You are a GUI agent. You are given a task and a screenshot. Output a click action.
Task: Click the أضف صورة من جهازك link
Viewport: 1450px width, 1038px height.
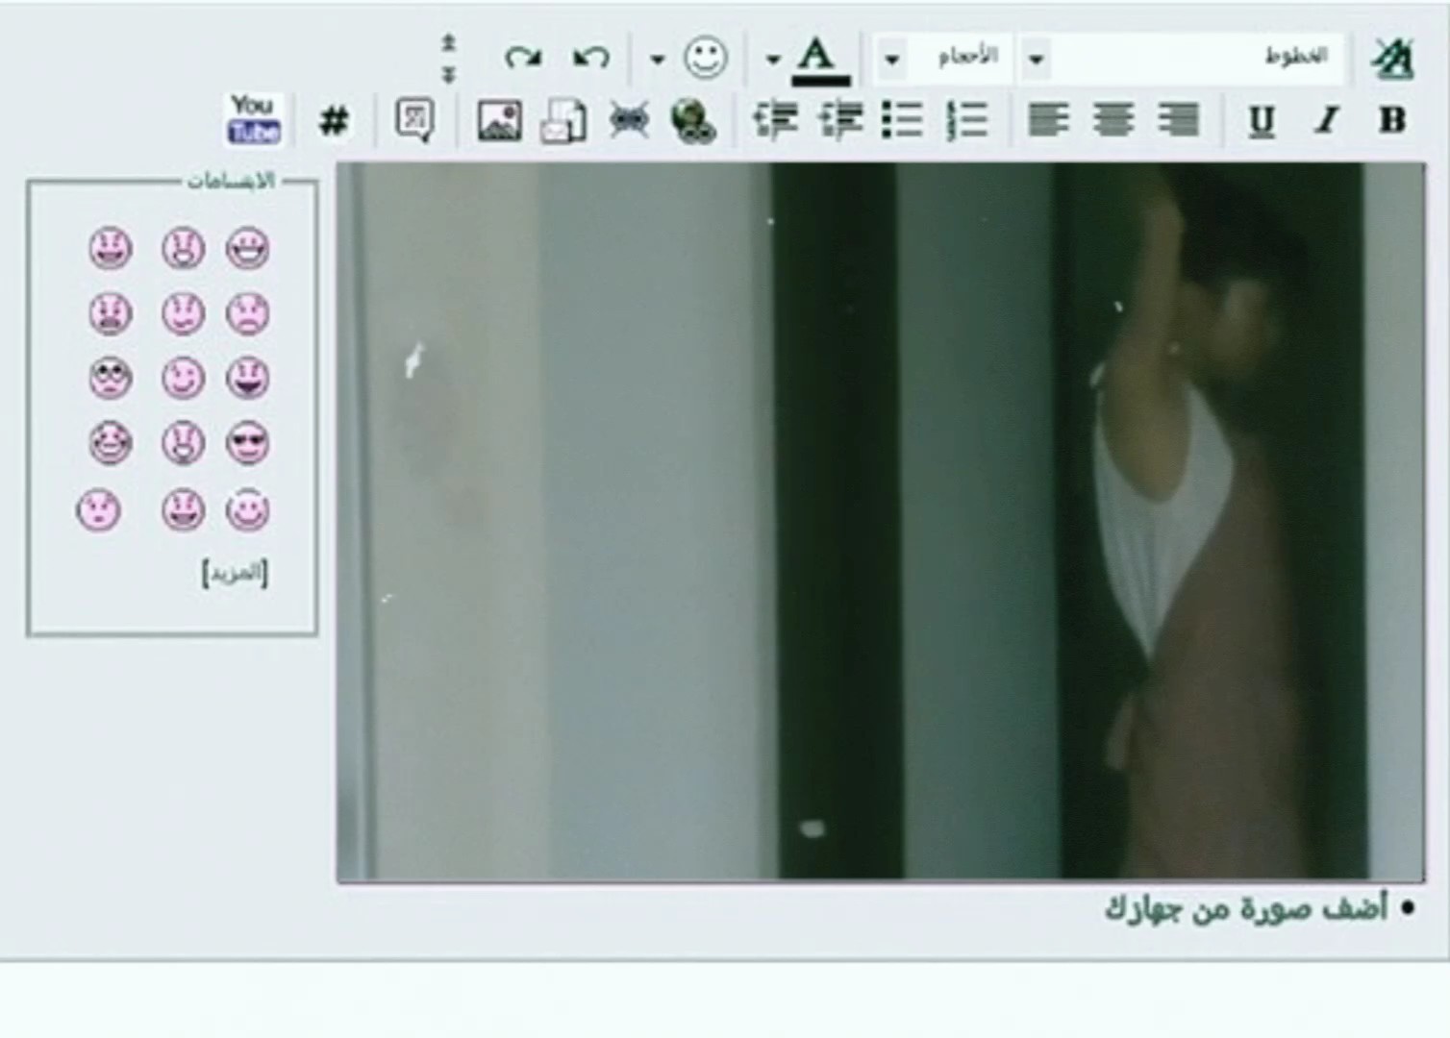coord(1245,908)
